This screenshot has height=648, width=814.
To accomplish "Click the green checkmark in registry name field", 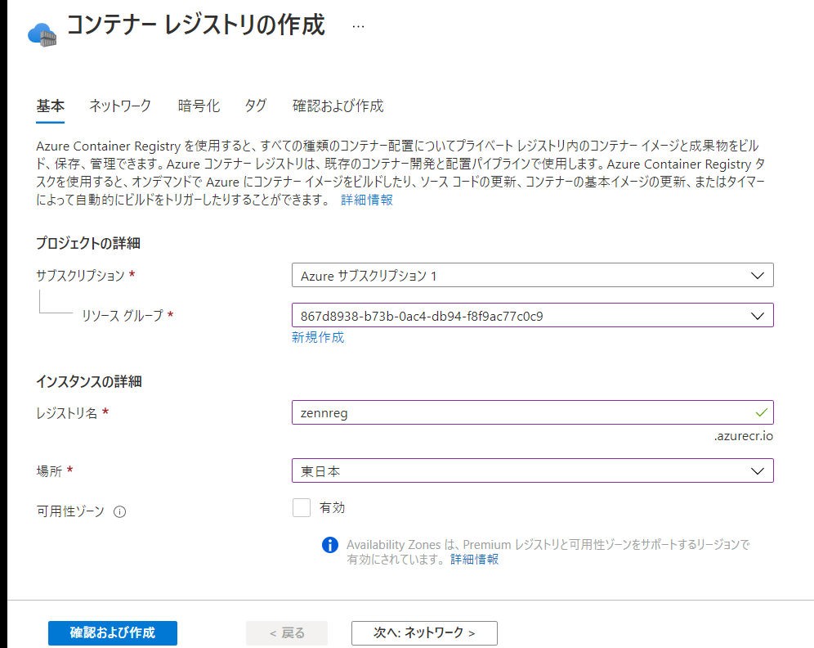I will click(761, 412).
